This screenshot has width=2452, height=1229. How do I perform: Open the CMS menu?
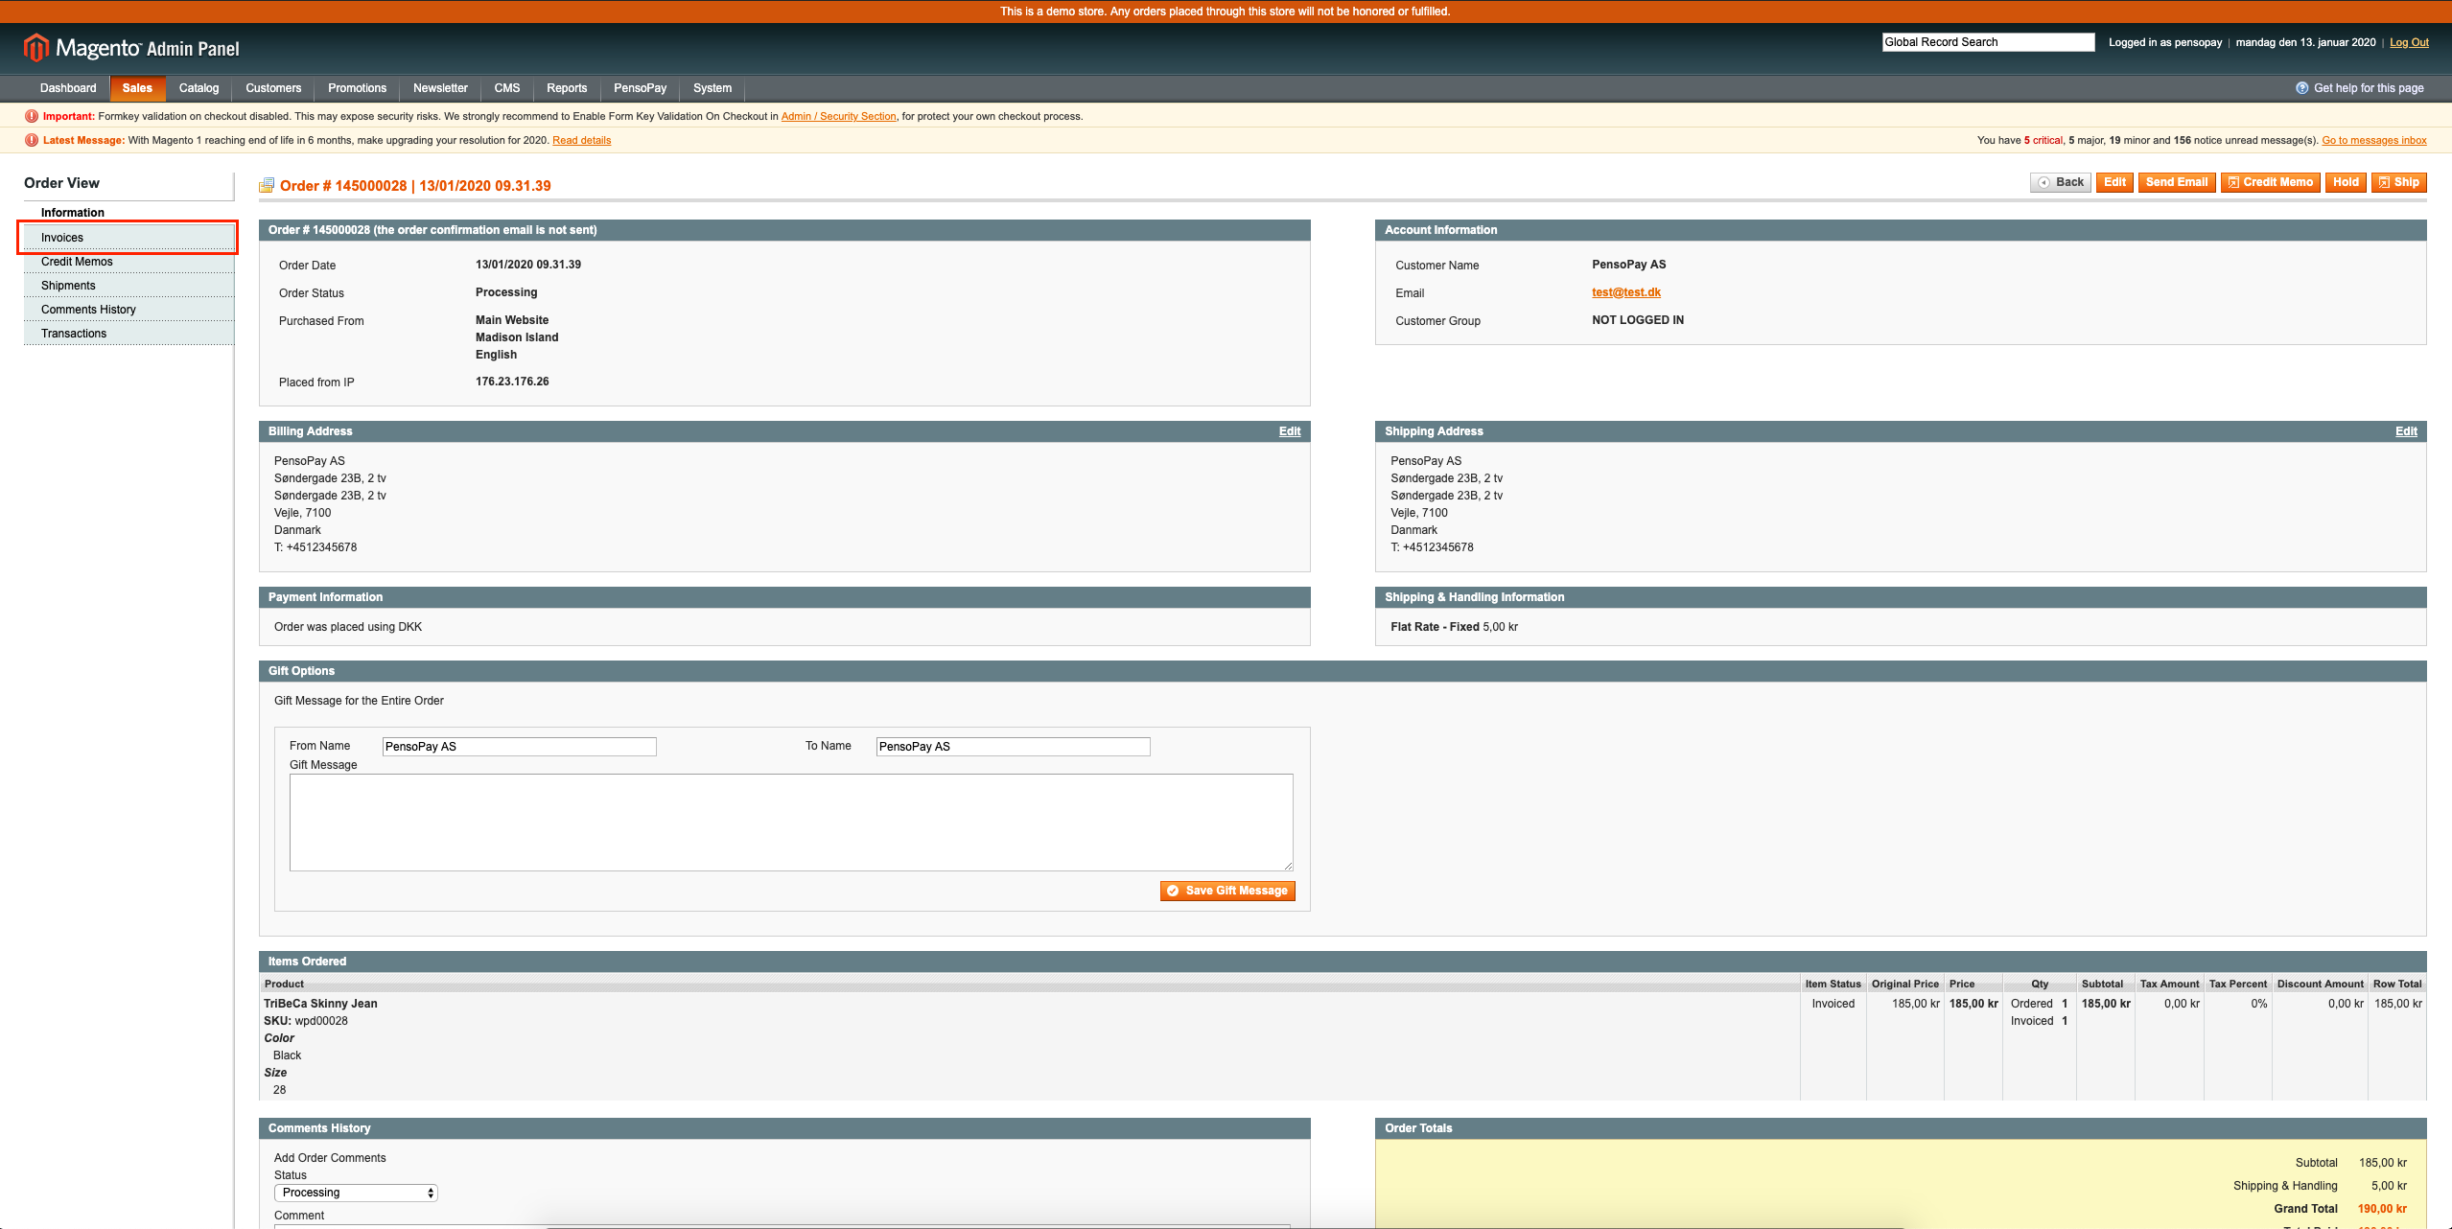(507, 88)
